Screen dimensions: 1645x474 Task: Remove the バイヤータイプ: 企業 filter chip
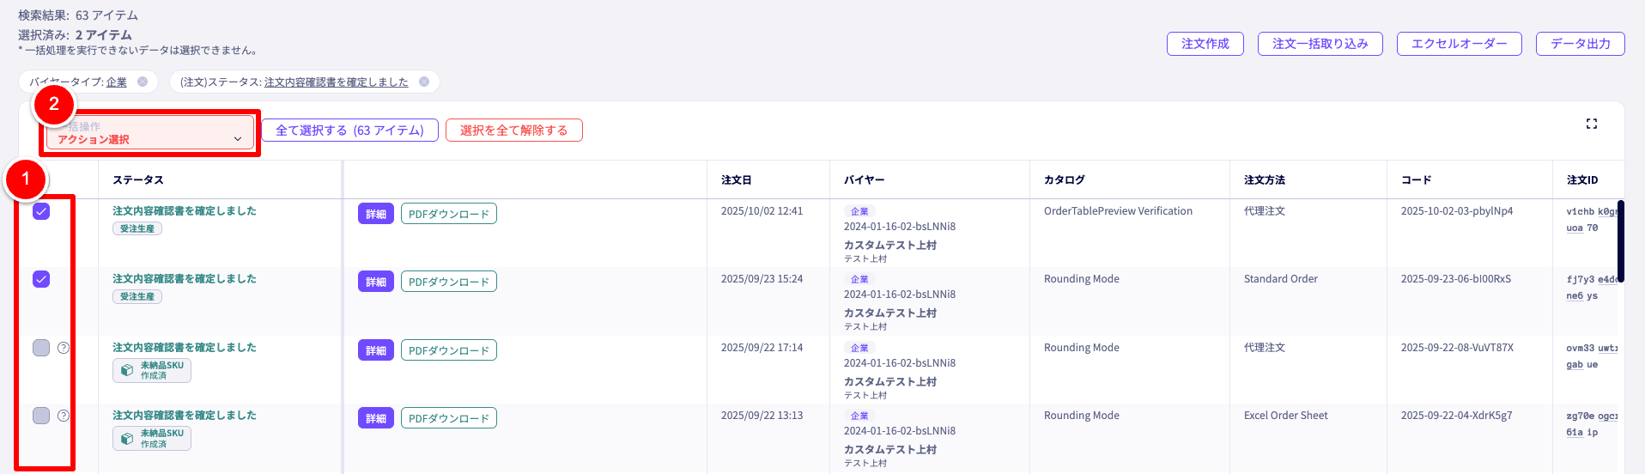(143, 82)
